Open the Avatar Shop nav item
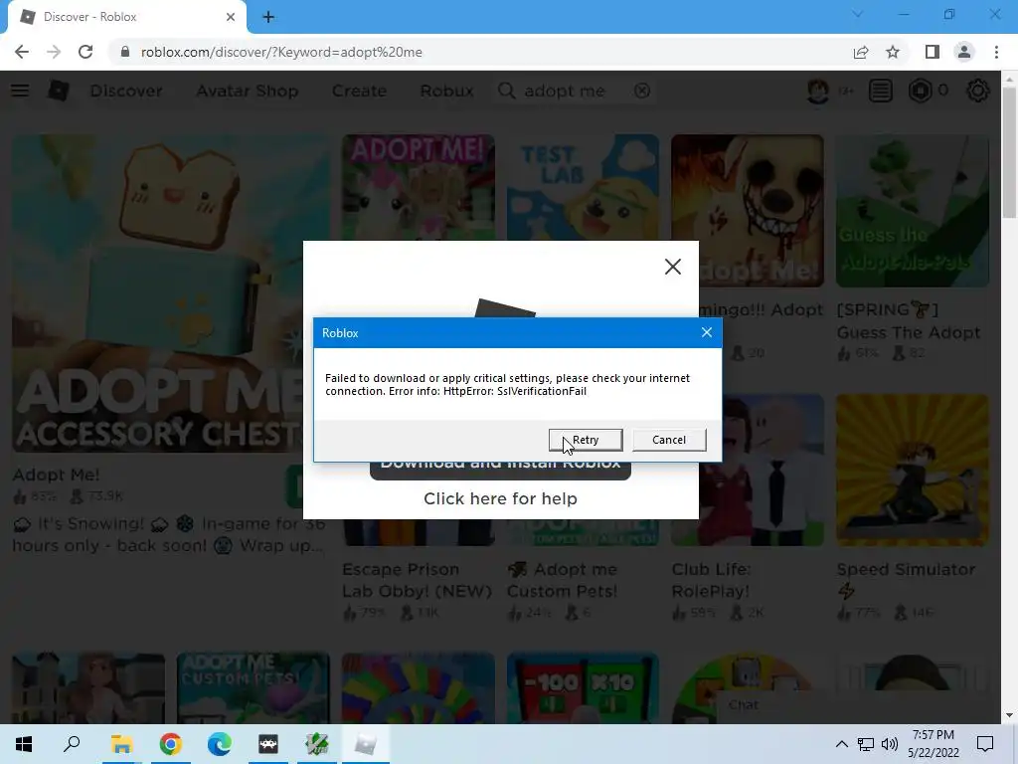The height and width of the screenshot is (764, 1018). [x=248, y=91]
